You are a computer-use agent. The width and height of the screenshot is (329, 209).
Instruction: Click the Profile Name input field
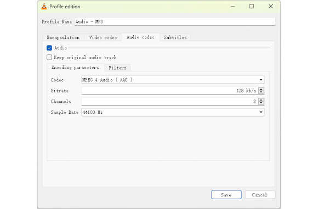pos(175,21)
